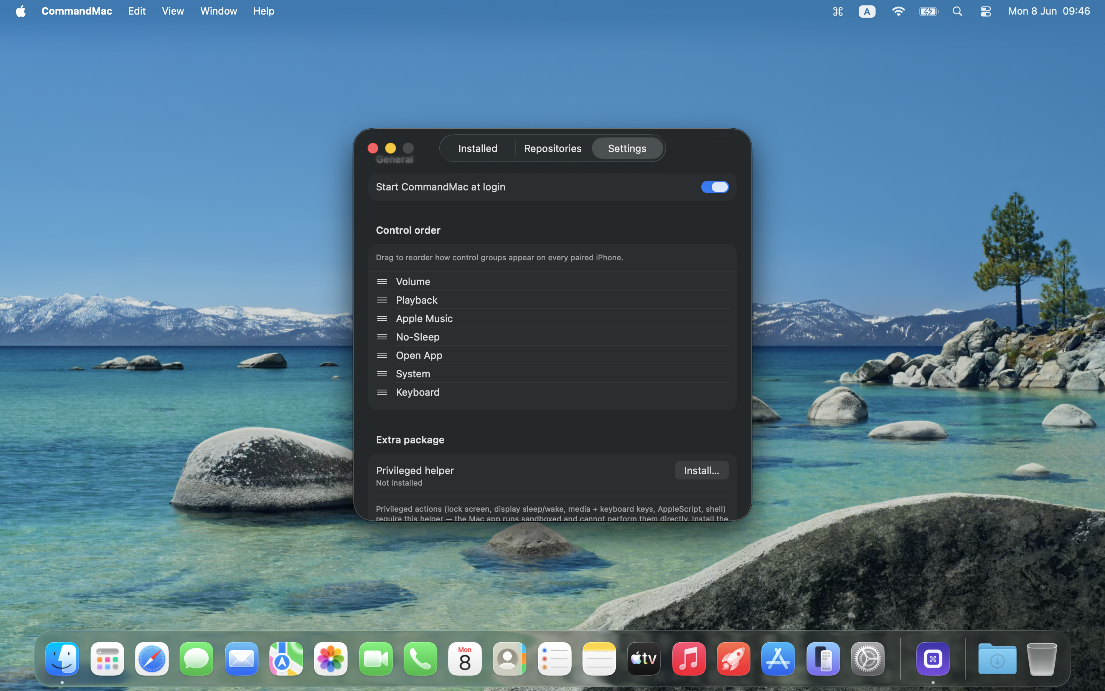
Task: Open Control Center in the menu bar
Action: pyautogui.click(x=985, y=12)
